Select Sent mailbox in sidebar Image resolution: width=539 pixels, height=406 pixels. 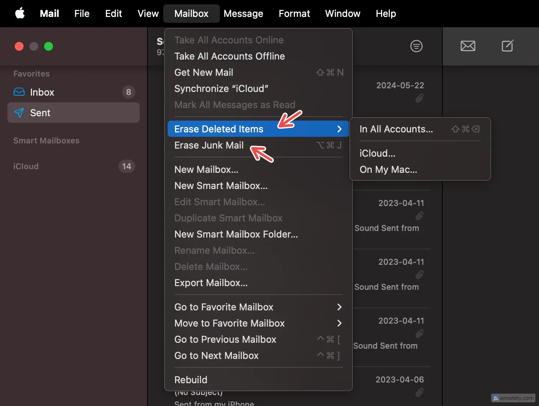tap(74, 113)
